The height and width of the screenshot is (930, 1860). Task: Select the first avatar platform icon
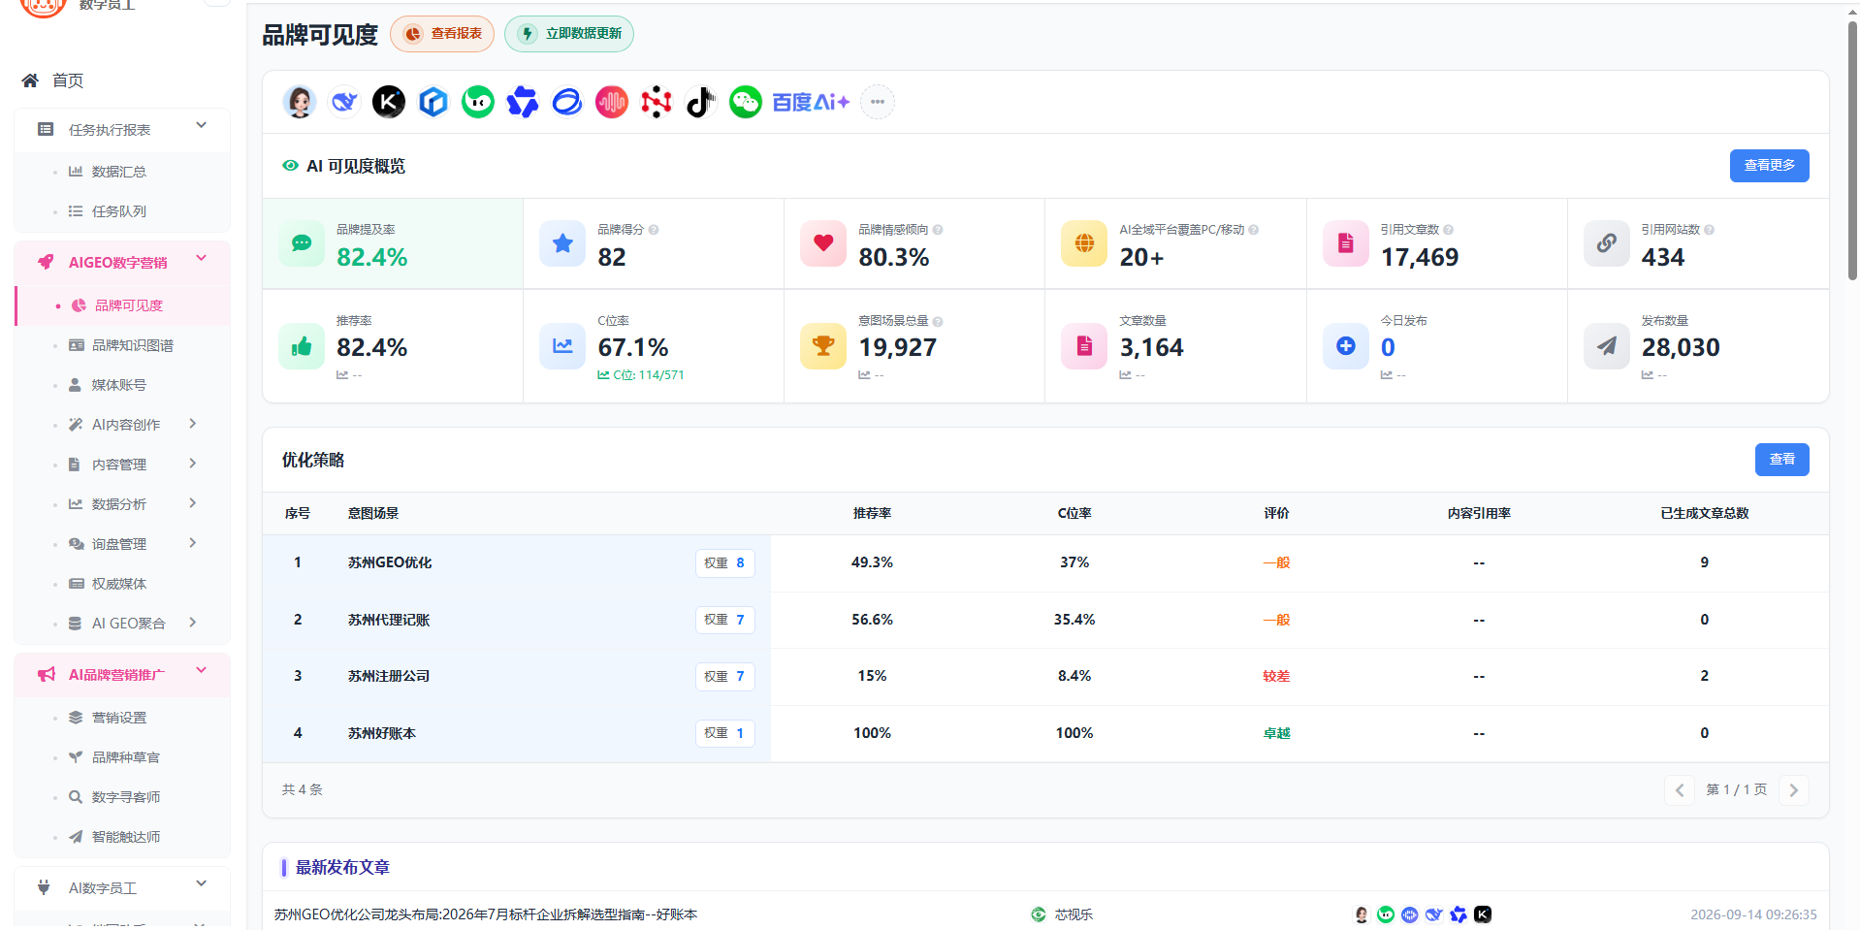300,102
